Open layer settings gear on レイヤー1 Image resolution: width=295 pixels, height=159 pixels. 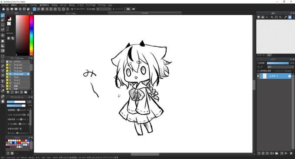(289, 76)
